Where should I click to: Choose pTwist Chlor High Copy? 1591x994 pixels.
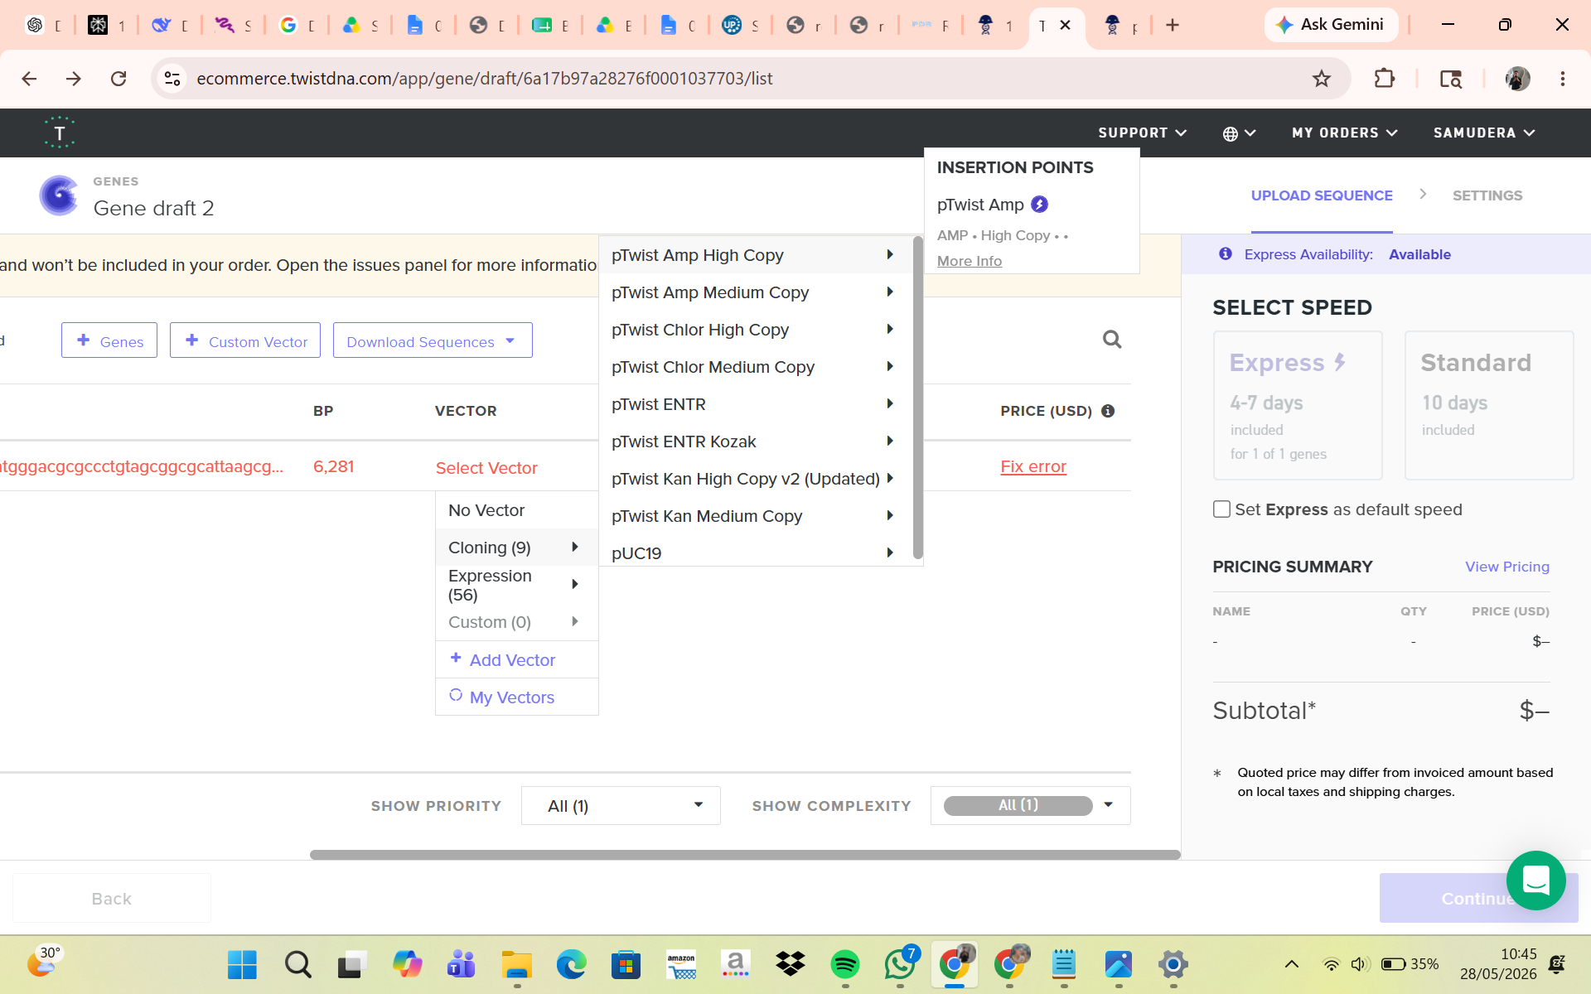754,330
